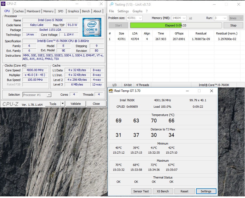Click the Multiplier x 40.0 ( 8 - 45 ) field

[x=35, y=75]
